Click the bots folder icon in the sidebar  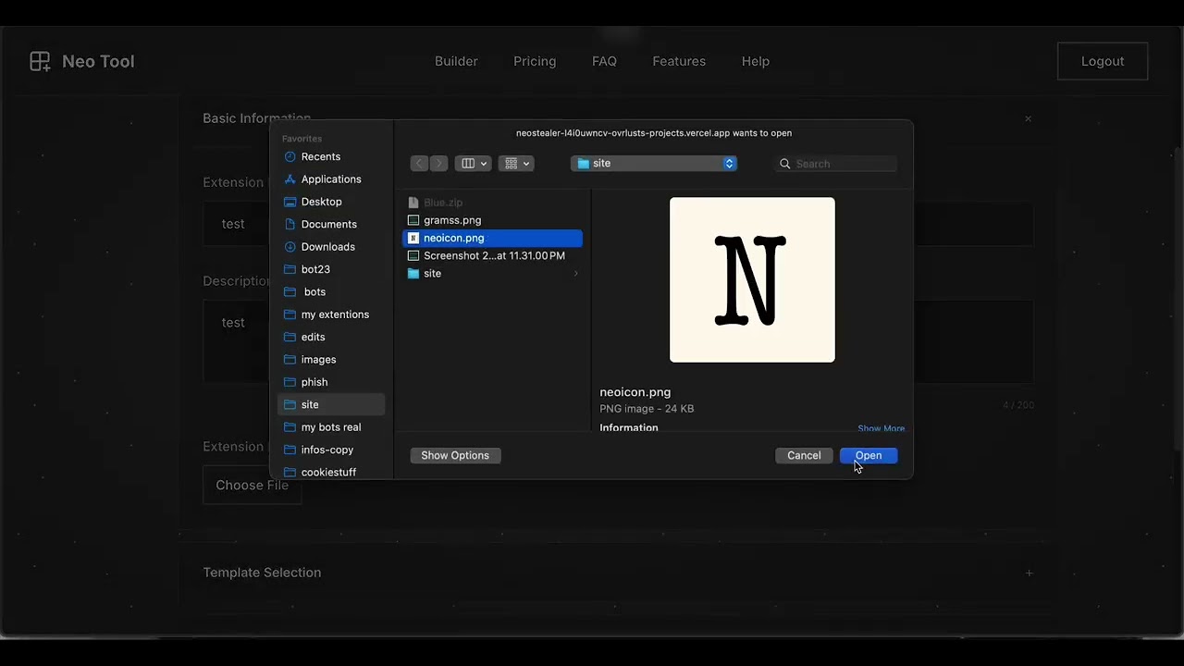pos(290,292)
